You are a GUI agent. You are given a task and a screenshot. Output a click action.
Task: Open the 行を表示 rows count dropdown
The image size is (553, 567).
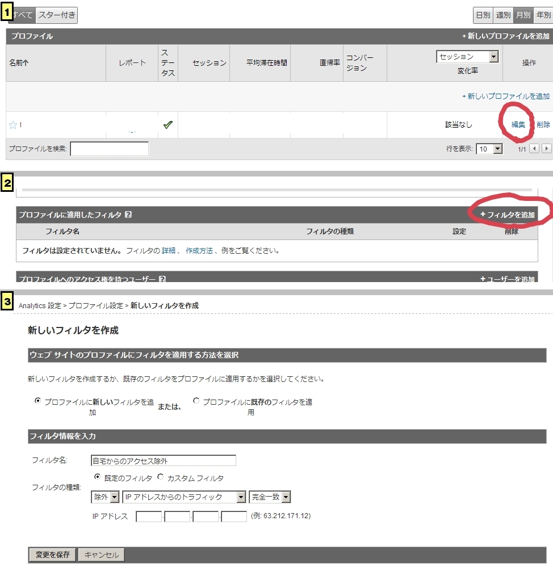(x=491, y=149)
